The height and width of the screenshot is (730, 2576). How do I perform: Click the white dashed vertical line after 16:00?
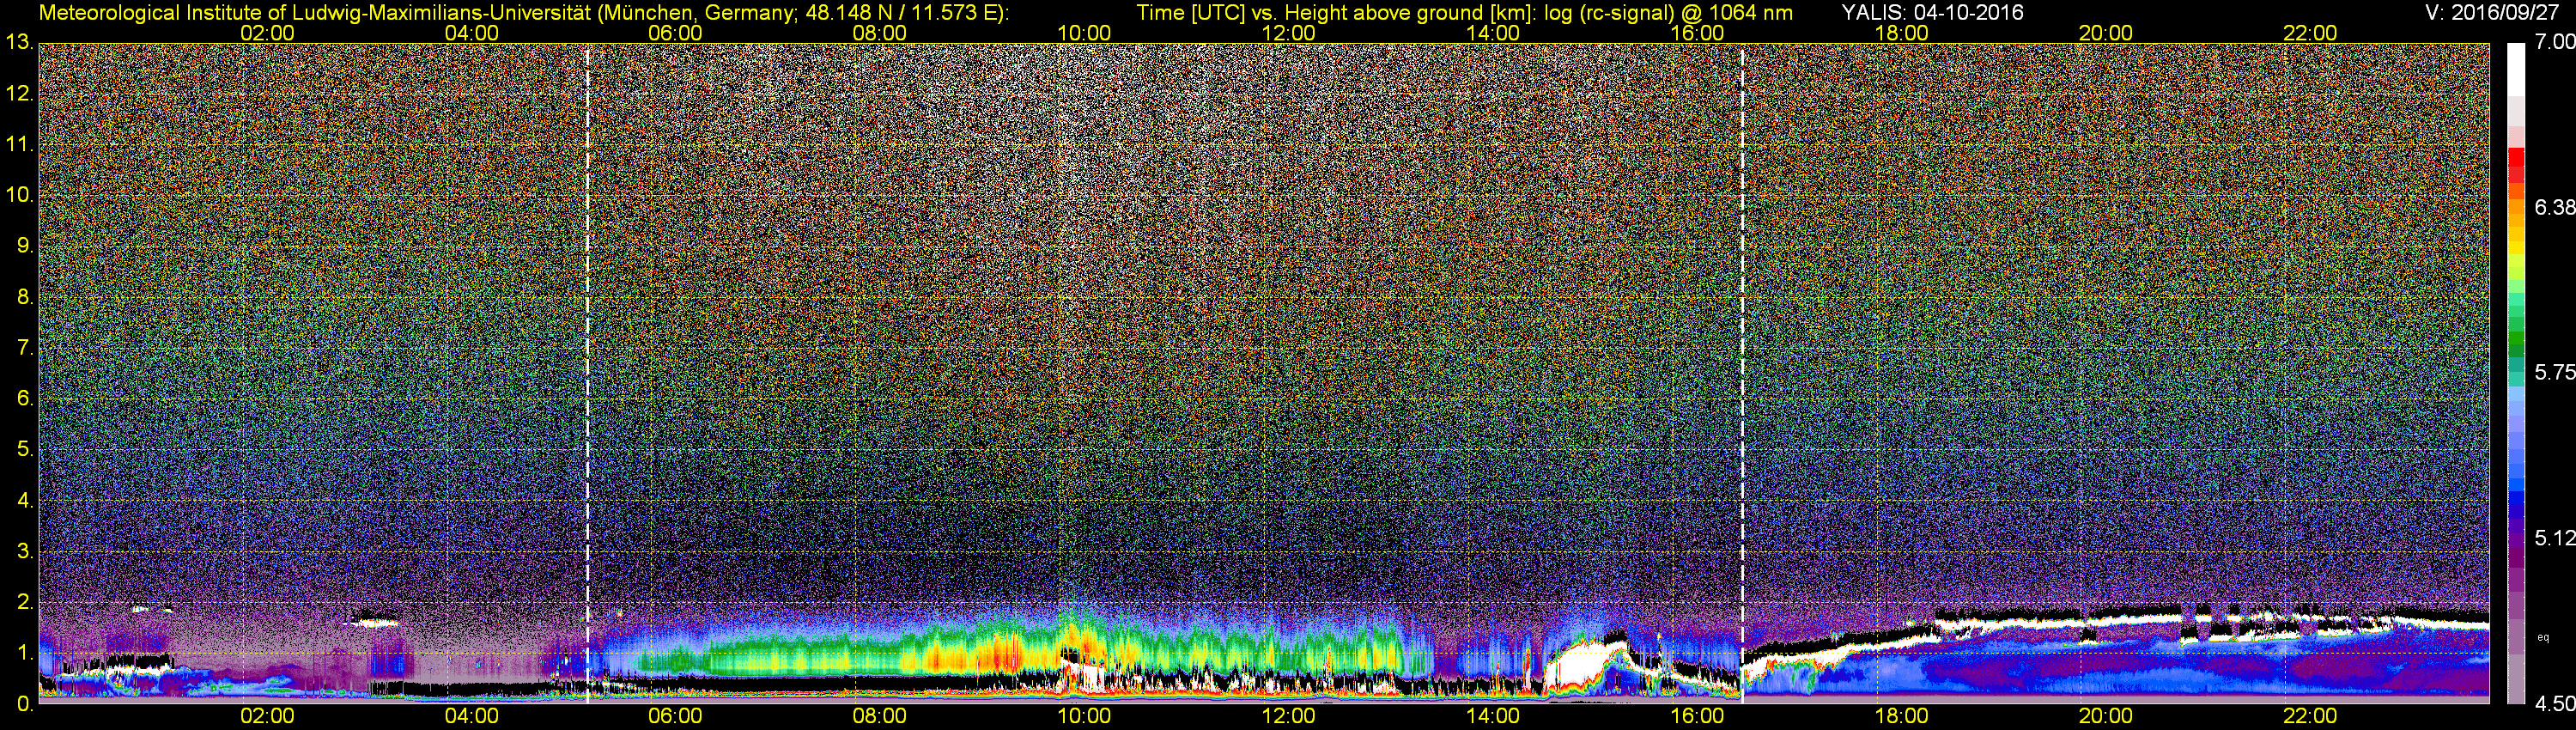click(x=1742, y=370)
